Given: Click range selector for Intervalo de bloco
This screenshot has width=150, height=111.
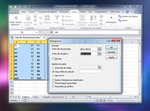Looking at the screenshot, I should (99, 54).
